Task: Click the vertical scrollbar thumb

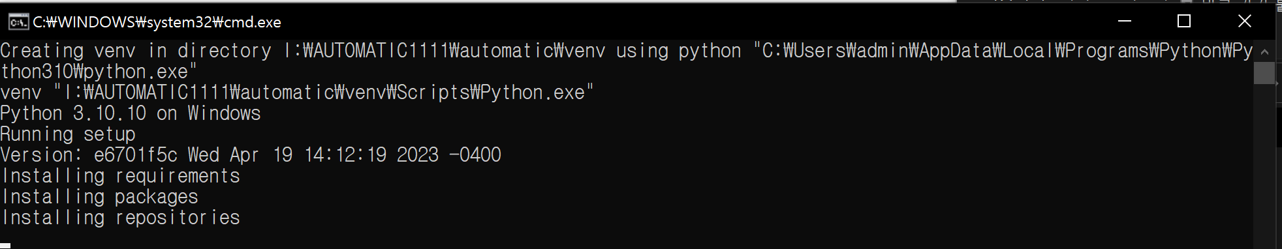Action: point(1264,73)
